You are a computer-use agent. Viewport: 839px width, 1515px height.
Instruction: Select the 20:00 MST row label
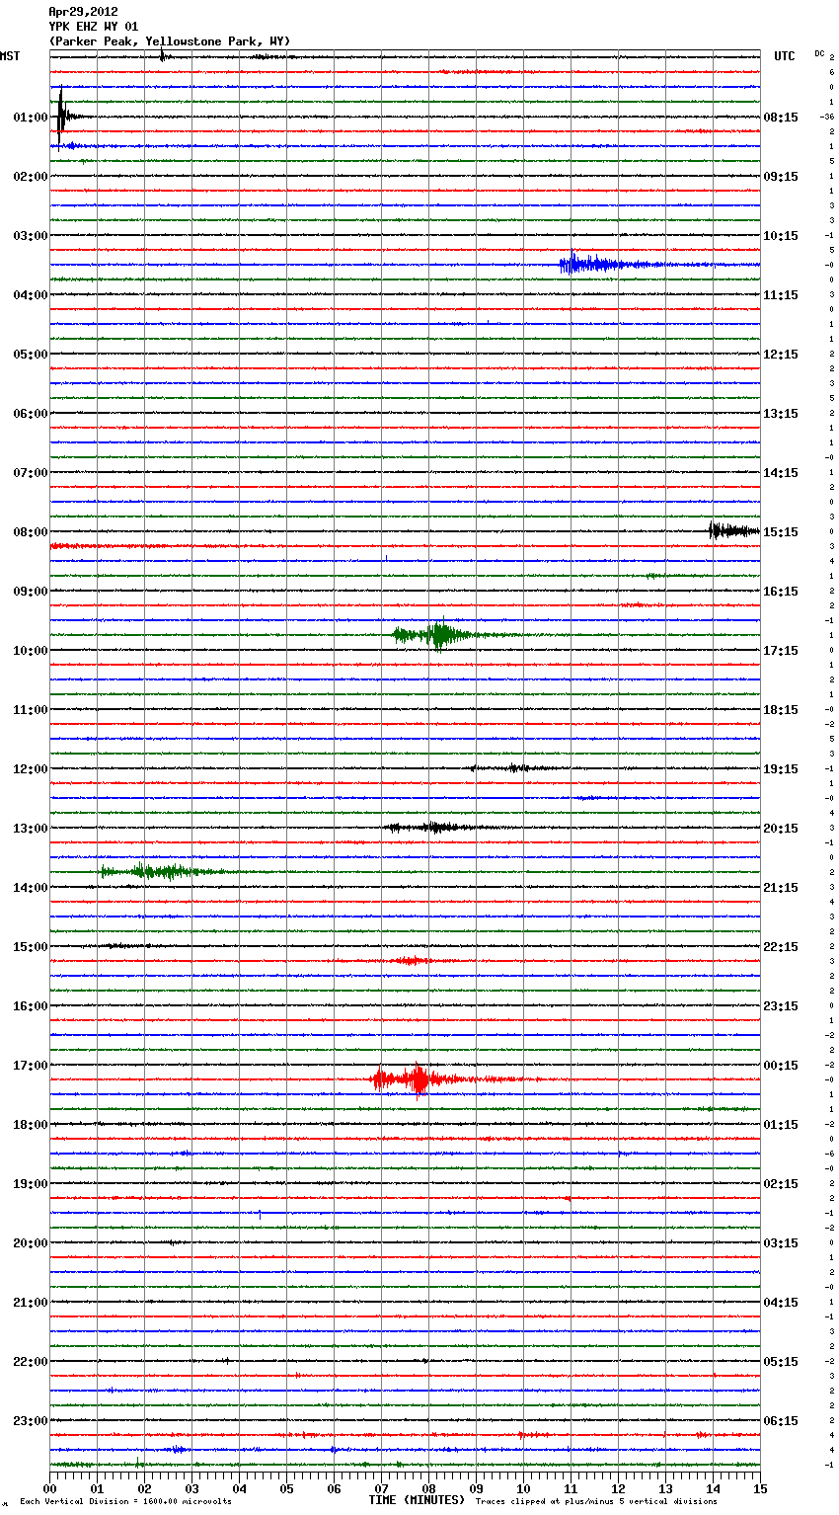[x=31, y=1243]
